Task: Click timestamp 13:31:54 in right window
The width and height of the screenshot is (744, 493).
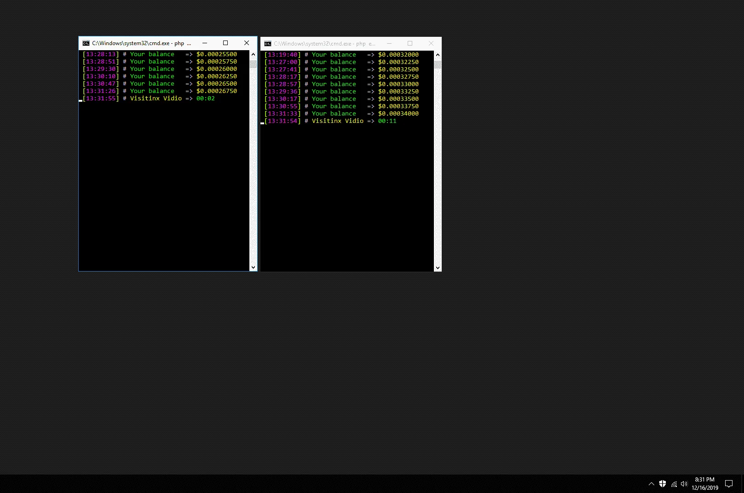Action: [x=283, y=121]
